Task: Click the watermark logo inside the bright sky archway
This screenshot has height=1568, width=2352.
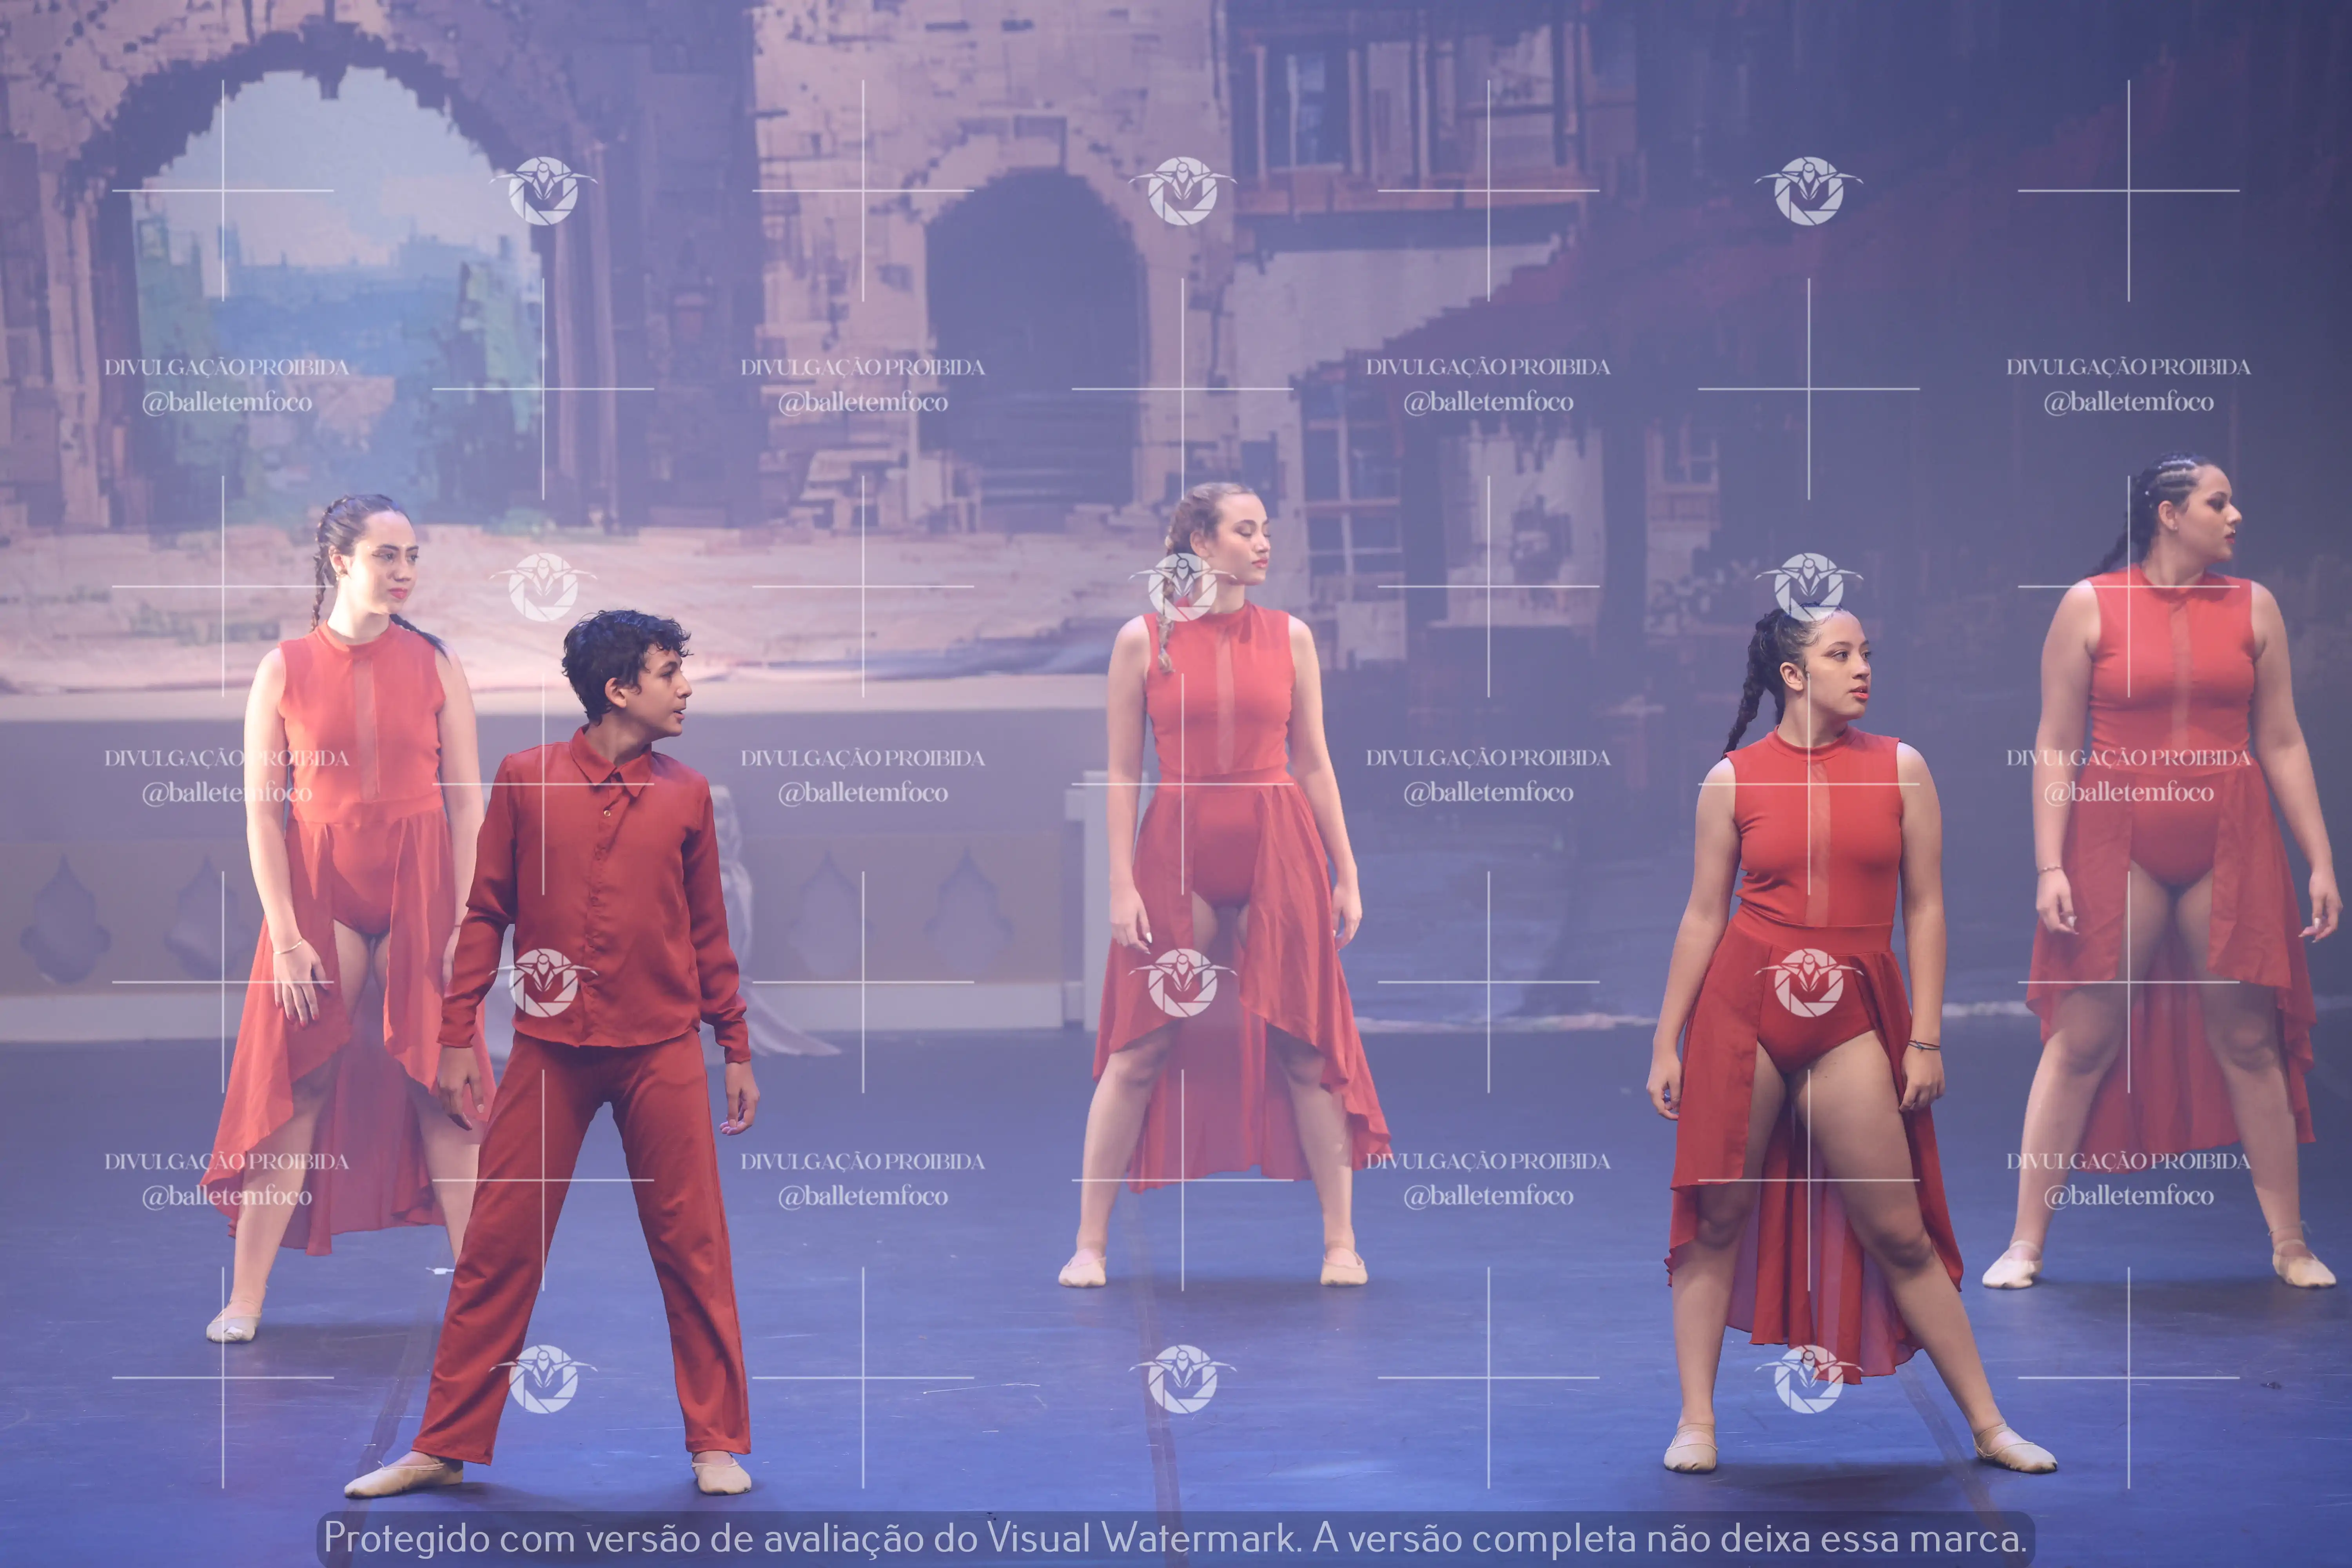Action: point(543,190)
